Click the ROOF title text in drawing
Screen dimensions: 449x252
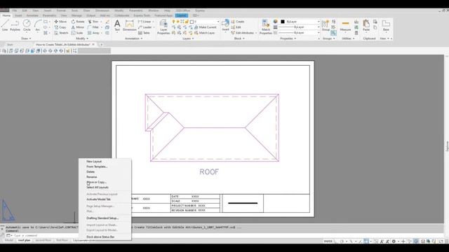(x=209, y=171)
